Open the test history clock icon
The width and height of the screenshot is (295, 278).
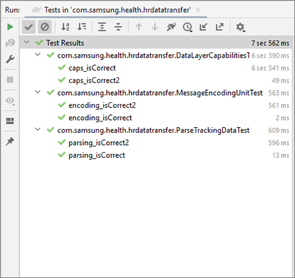click(x=188, y=27)
